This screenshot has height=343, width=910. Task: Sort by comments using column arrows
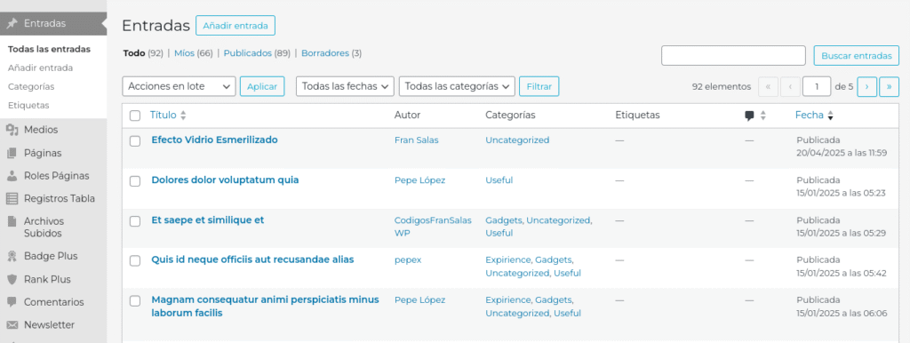click(x=763, y=116)
